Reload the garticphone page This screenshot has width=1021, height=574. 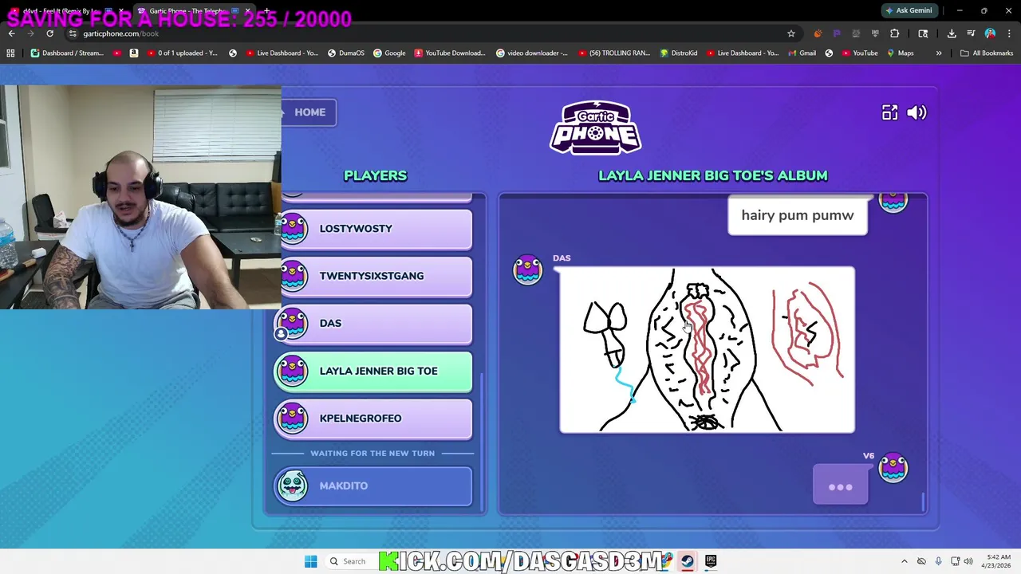point(49,33)
